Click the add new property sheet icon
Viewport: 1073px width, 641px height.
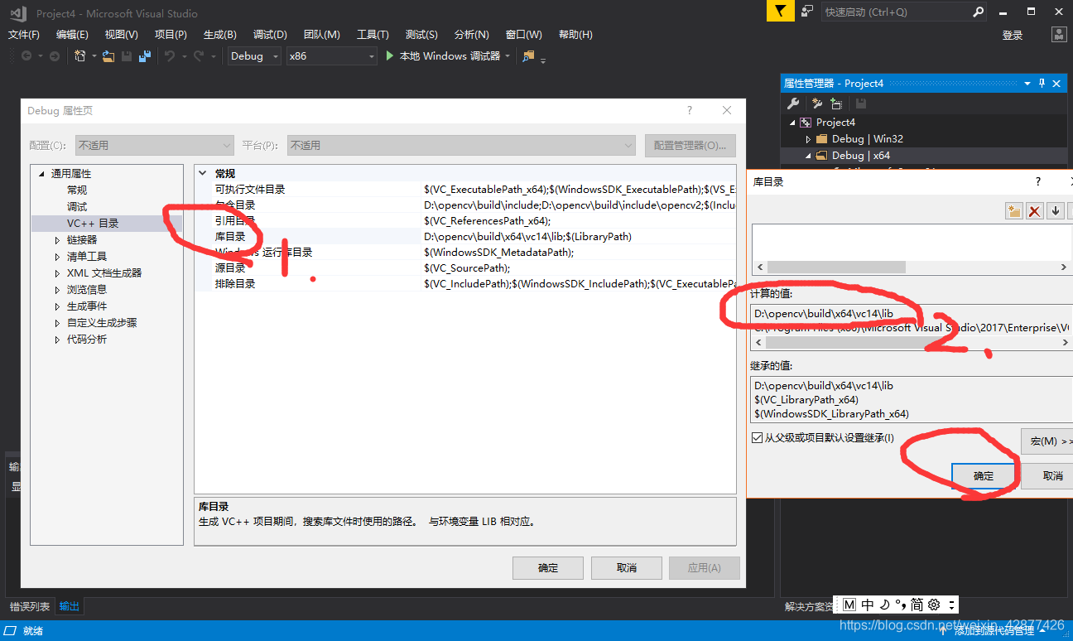click(x=817, y=104)
